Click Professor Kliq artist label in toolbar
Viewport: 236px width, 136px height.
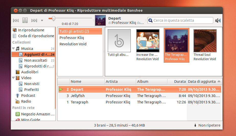pyautogui.click(x=124, y=23)
